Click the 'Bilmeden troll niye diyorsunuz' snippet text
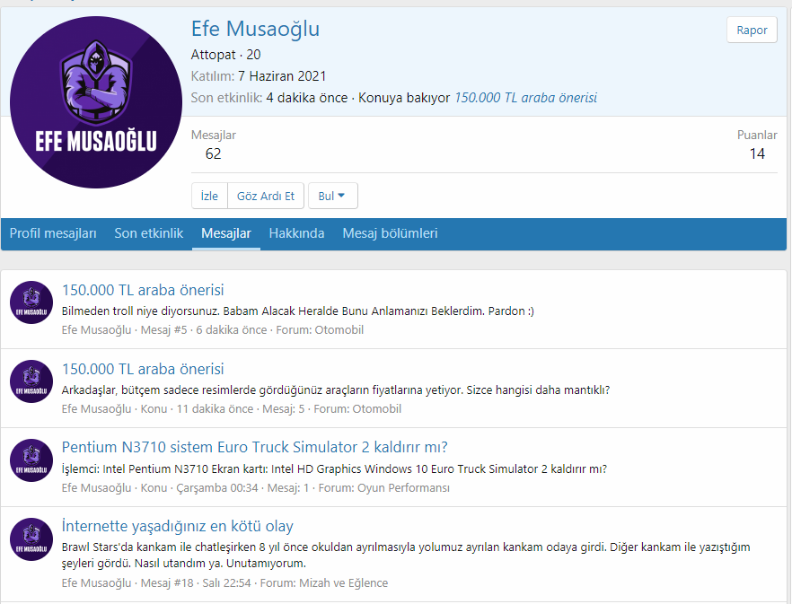 297,311
